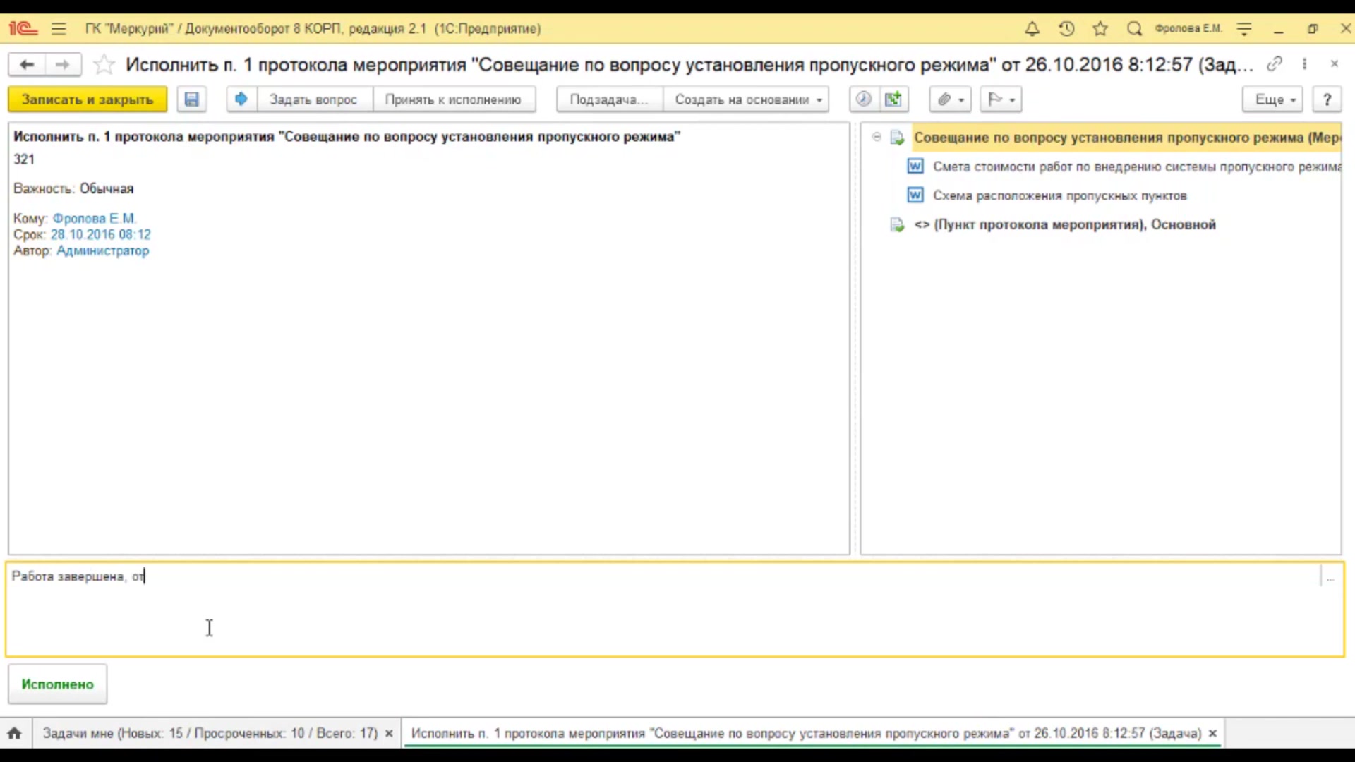The height and width of the screenshot is (762, 1355).
Task: Open favorites star in title bar
Action: coord(1100,29)
